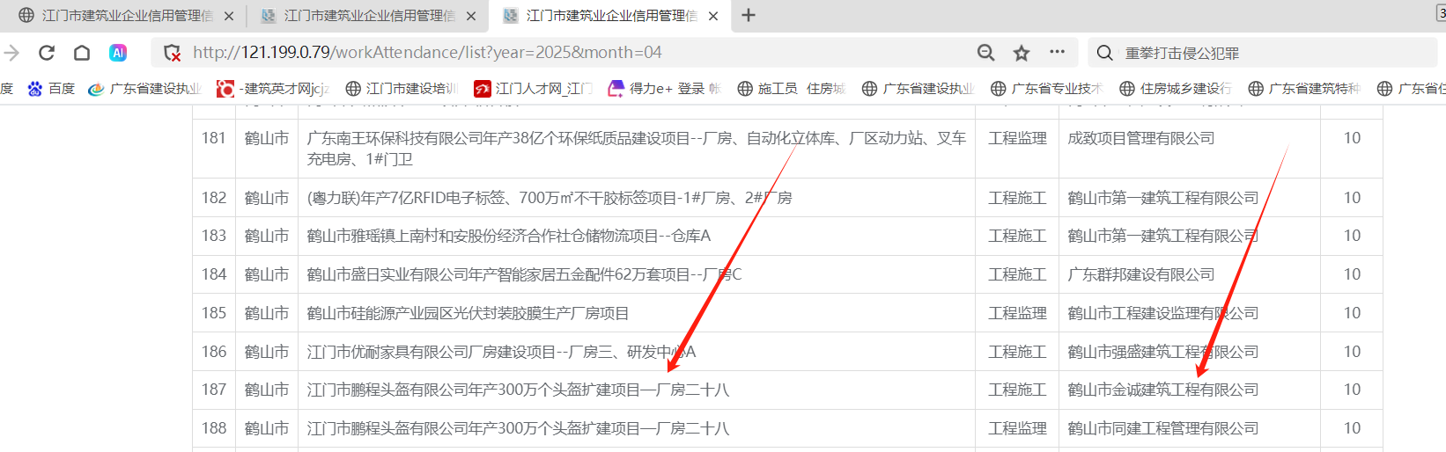1446x452 pixels.
Task: Click the magnifier icon in the search box
Action: (1104, 53)
